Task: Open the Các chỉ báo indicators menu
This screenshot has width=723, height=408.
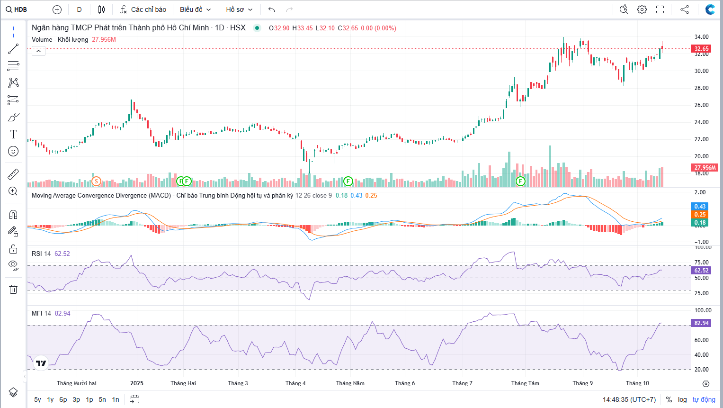Action: (143, 9)
